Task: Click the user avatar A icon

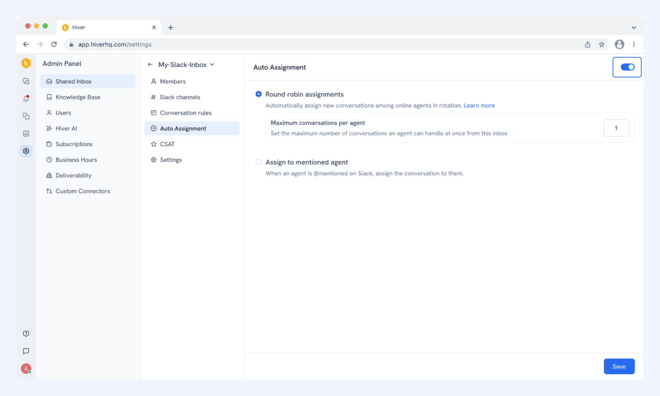Action: tap(26, 369)
